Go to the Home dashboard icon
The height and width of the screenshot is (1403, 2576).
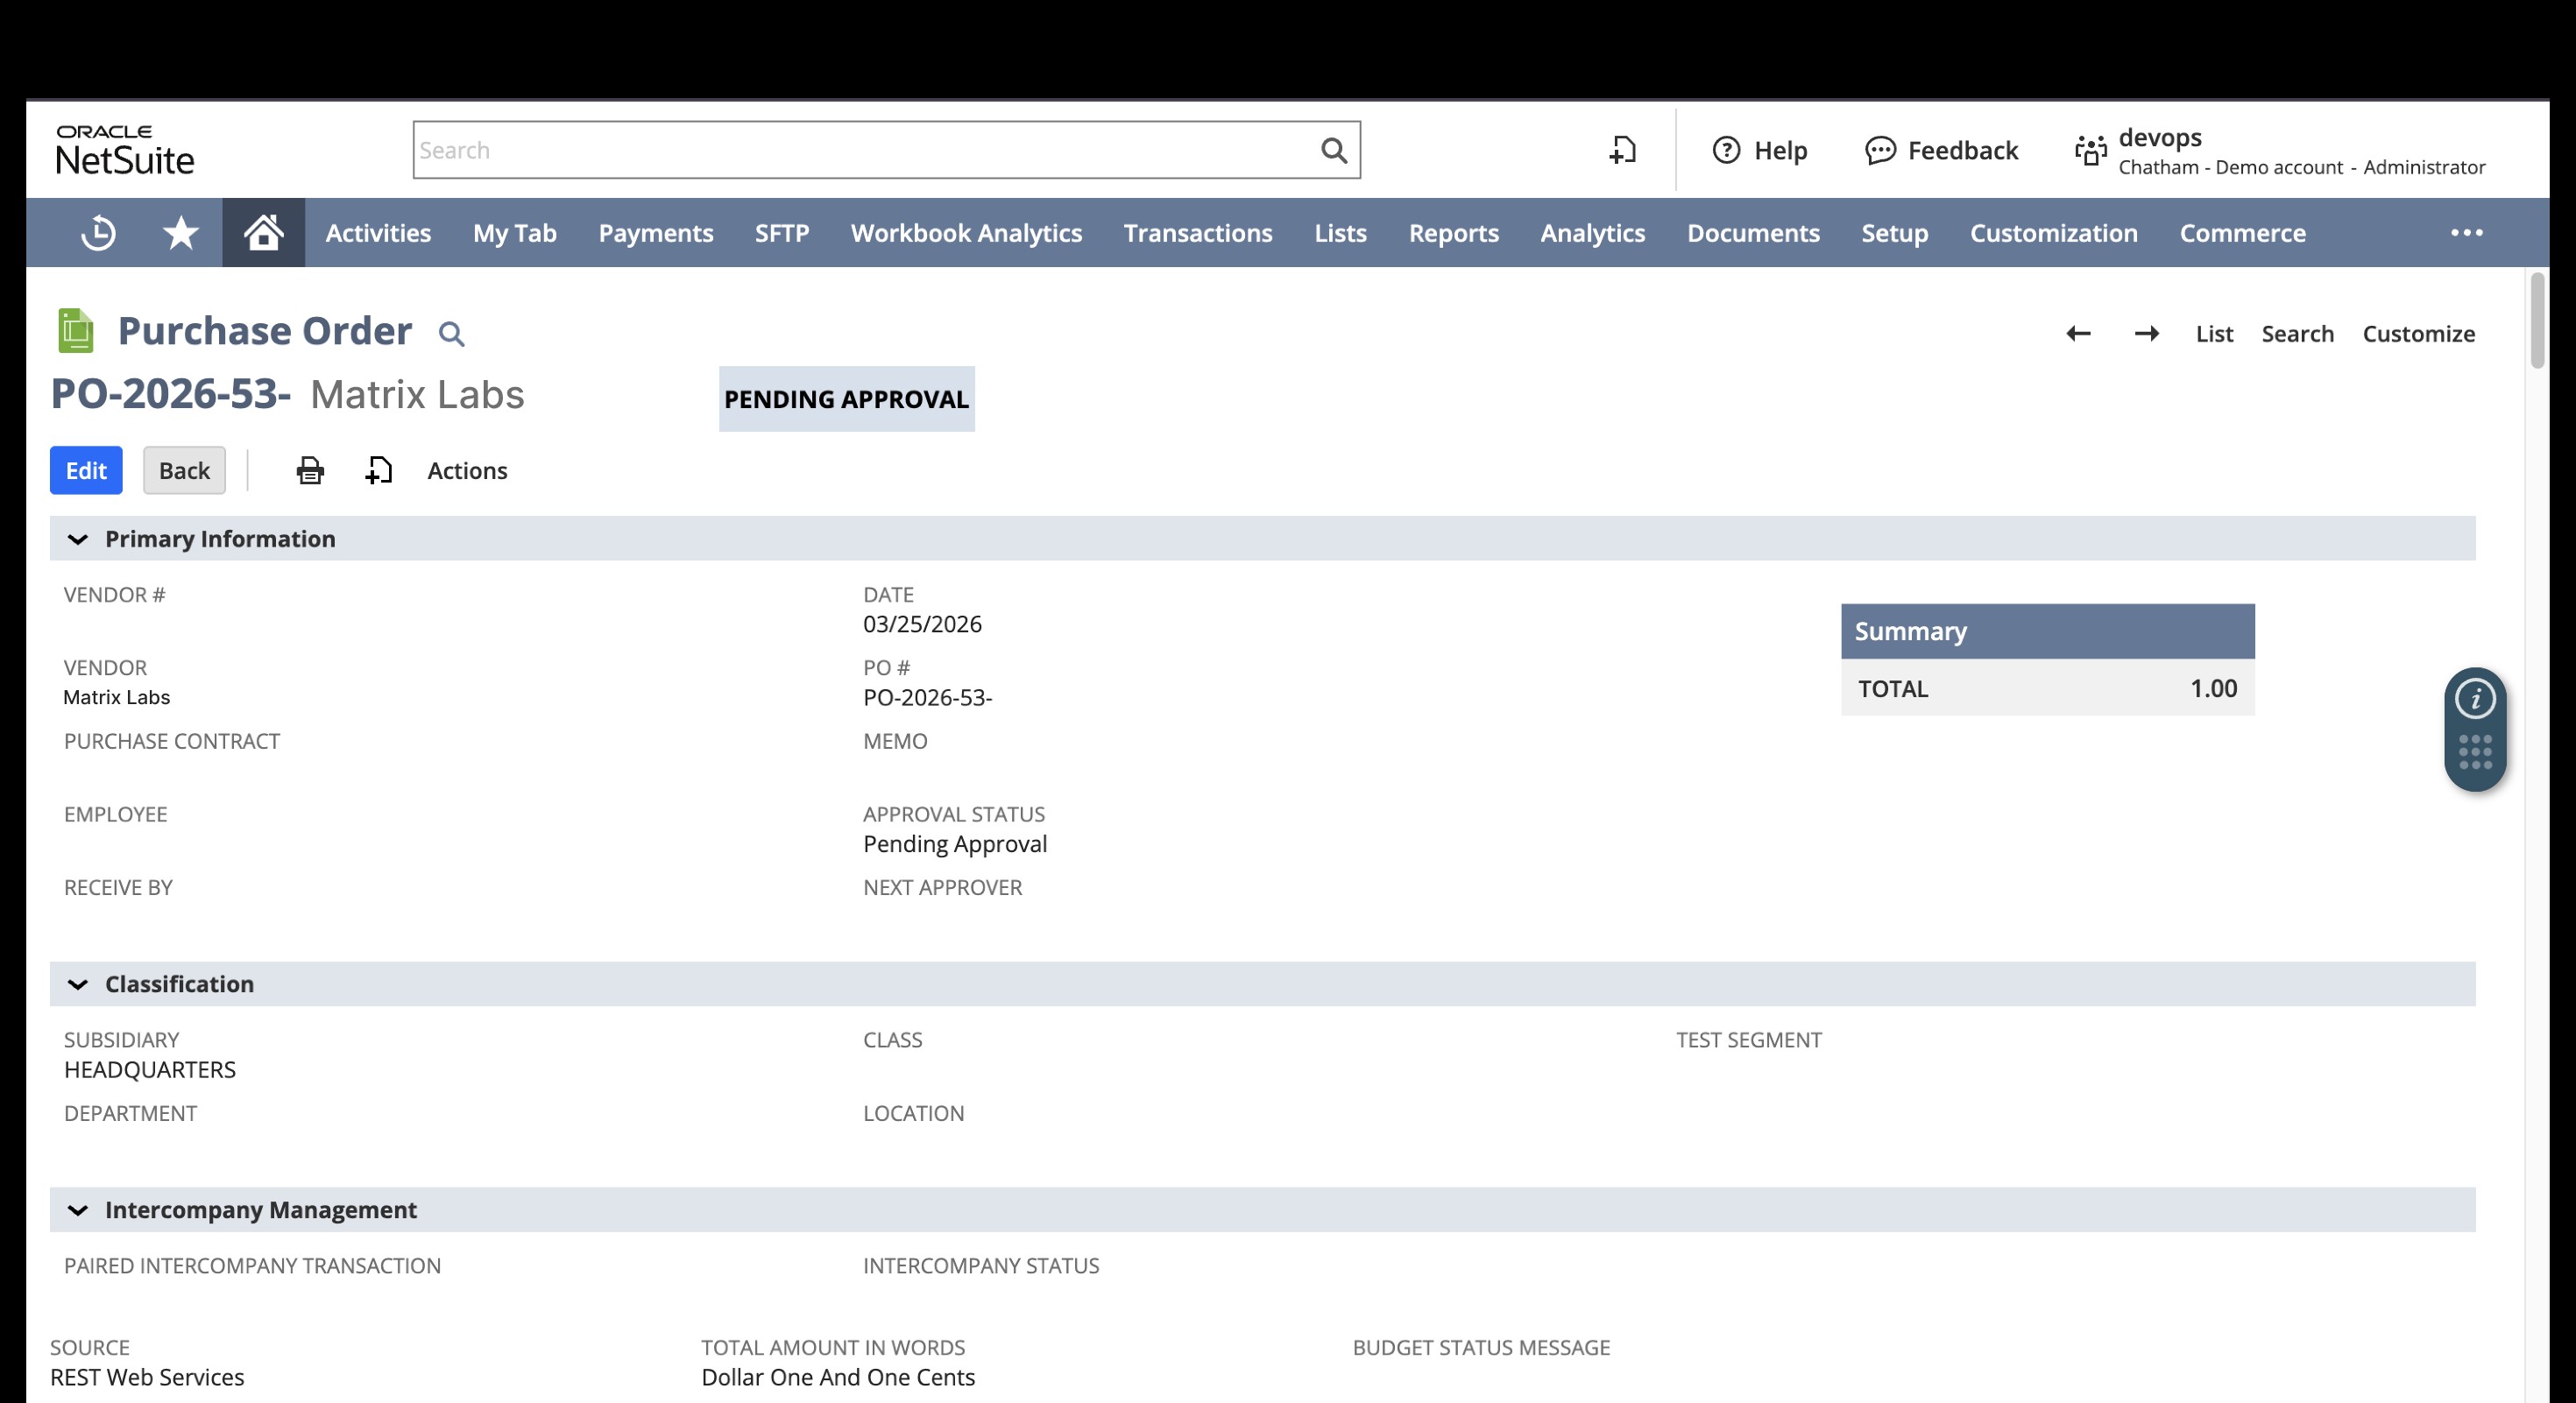coord(263,233)
